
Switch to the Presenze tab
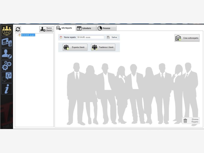tap(106, 28)
